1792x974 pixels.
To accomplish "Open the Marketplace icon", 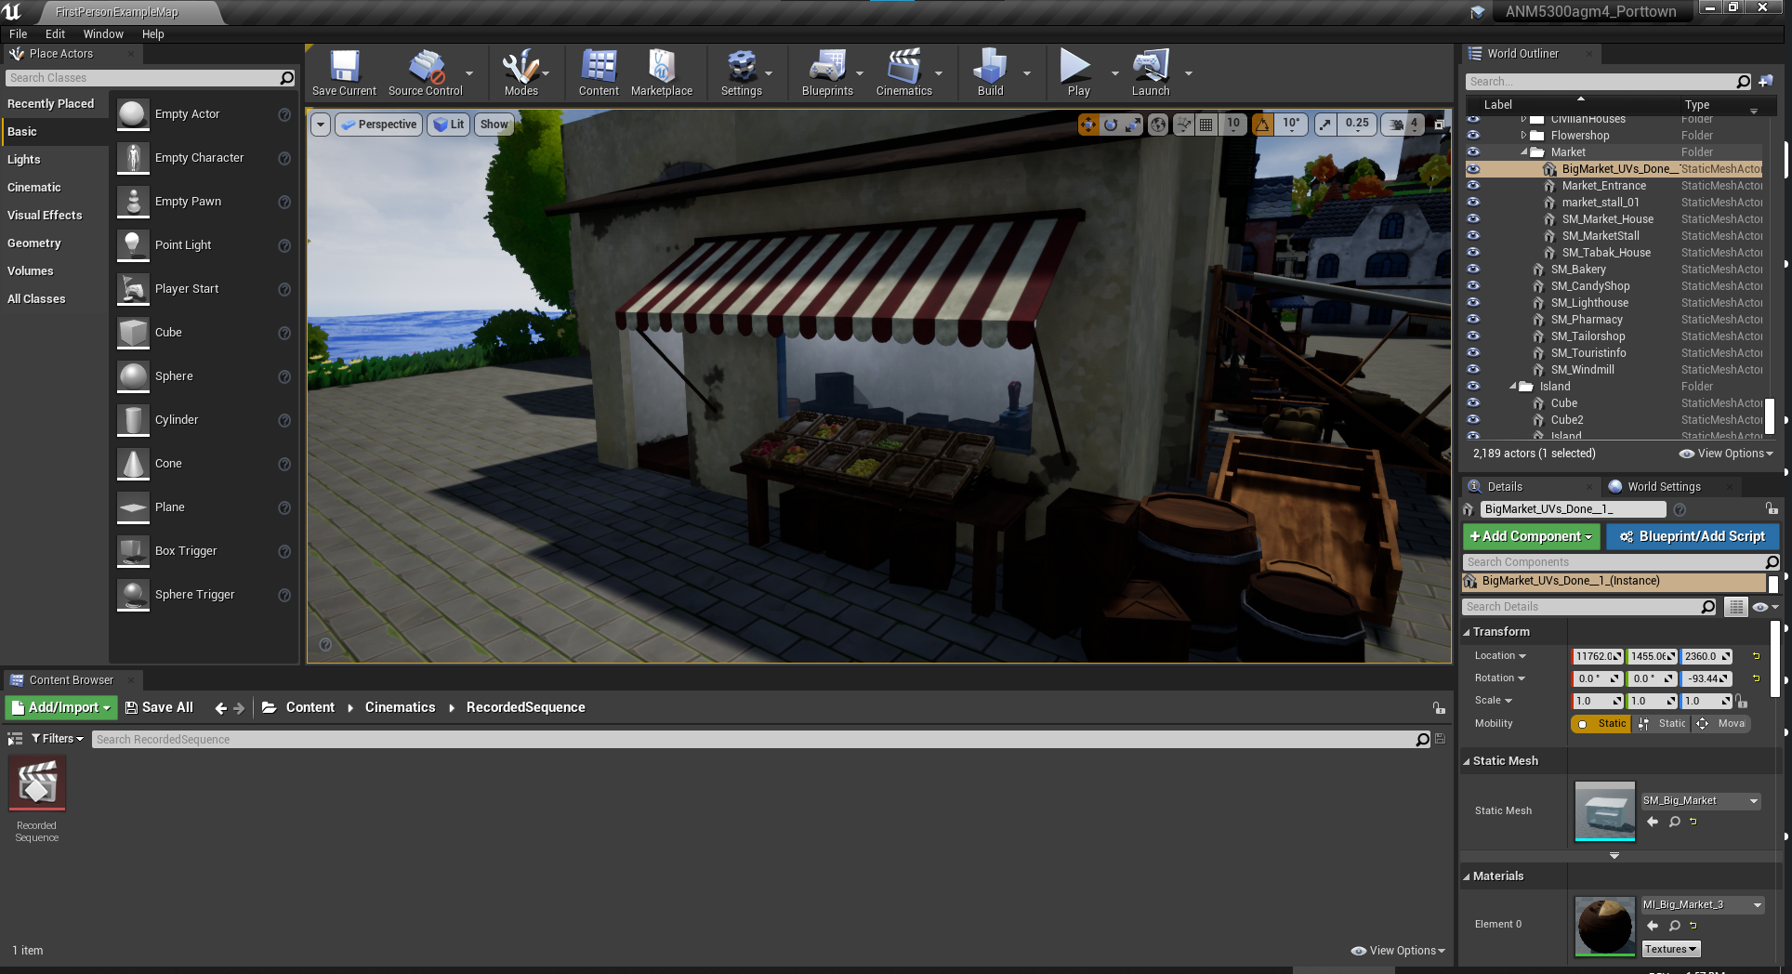I will 662,72.
